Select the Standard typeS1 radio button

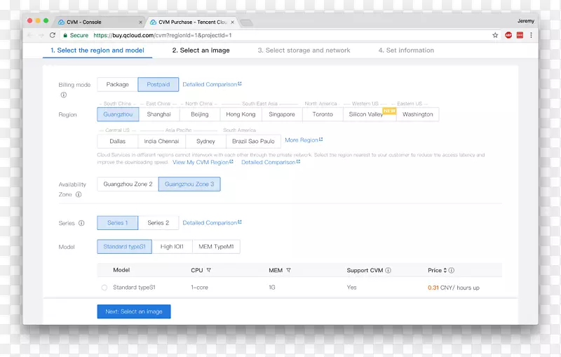click(x=104, y=288)
